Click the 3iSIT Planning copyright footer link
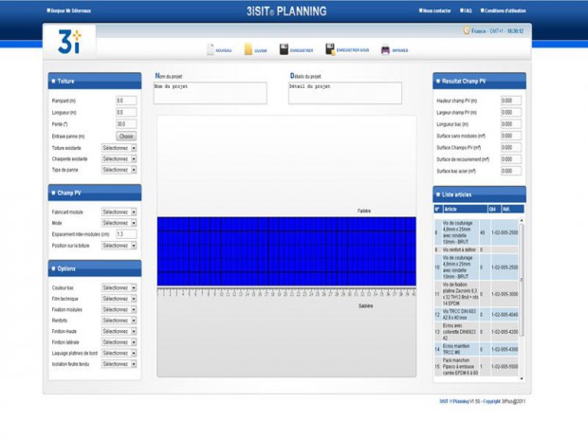The width and height of the screenshot is (588, 441). click(482, 401)
